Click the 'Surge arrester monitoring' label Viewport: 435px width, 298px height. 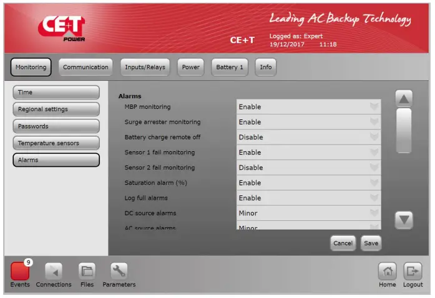click(x=162, y=122)
